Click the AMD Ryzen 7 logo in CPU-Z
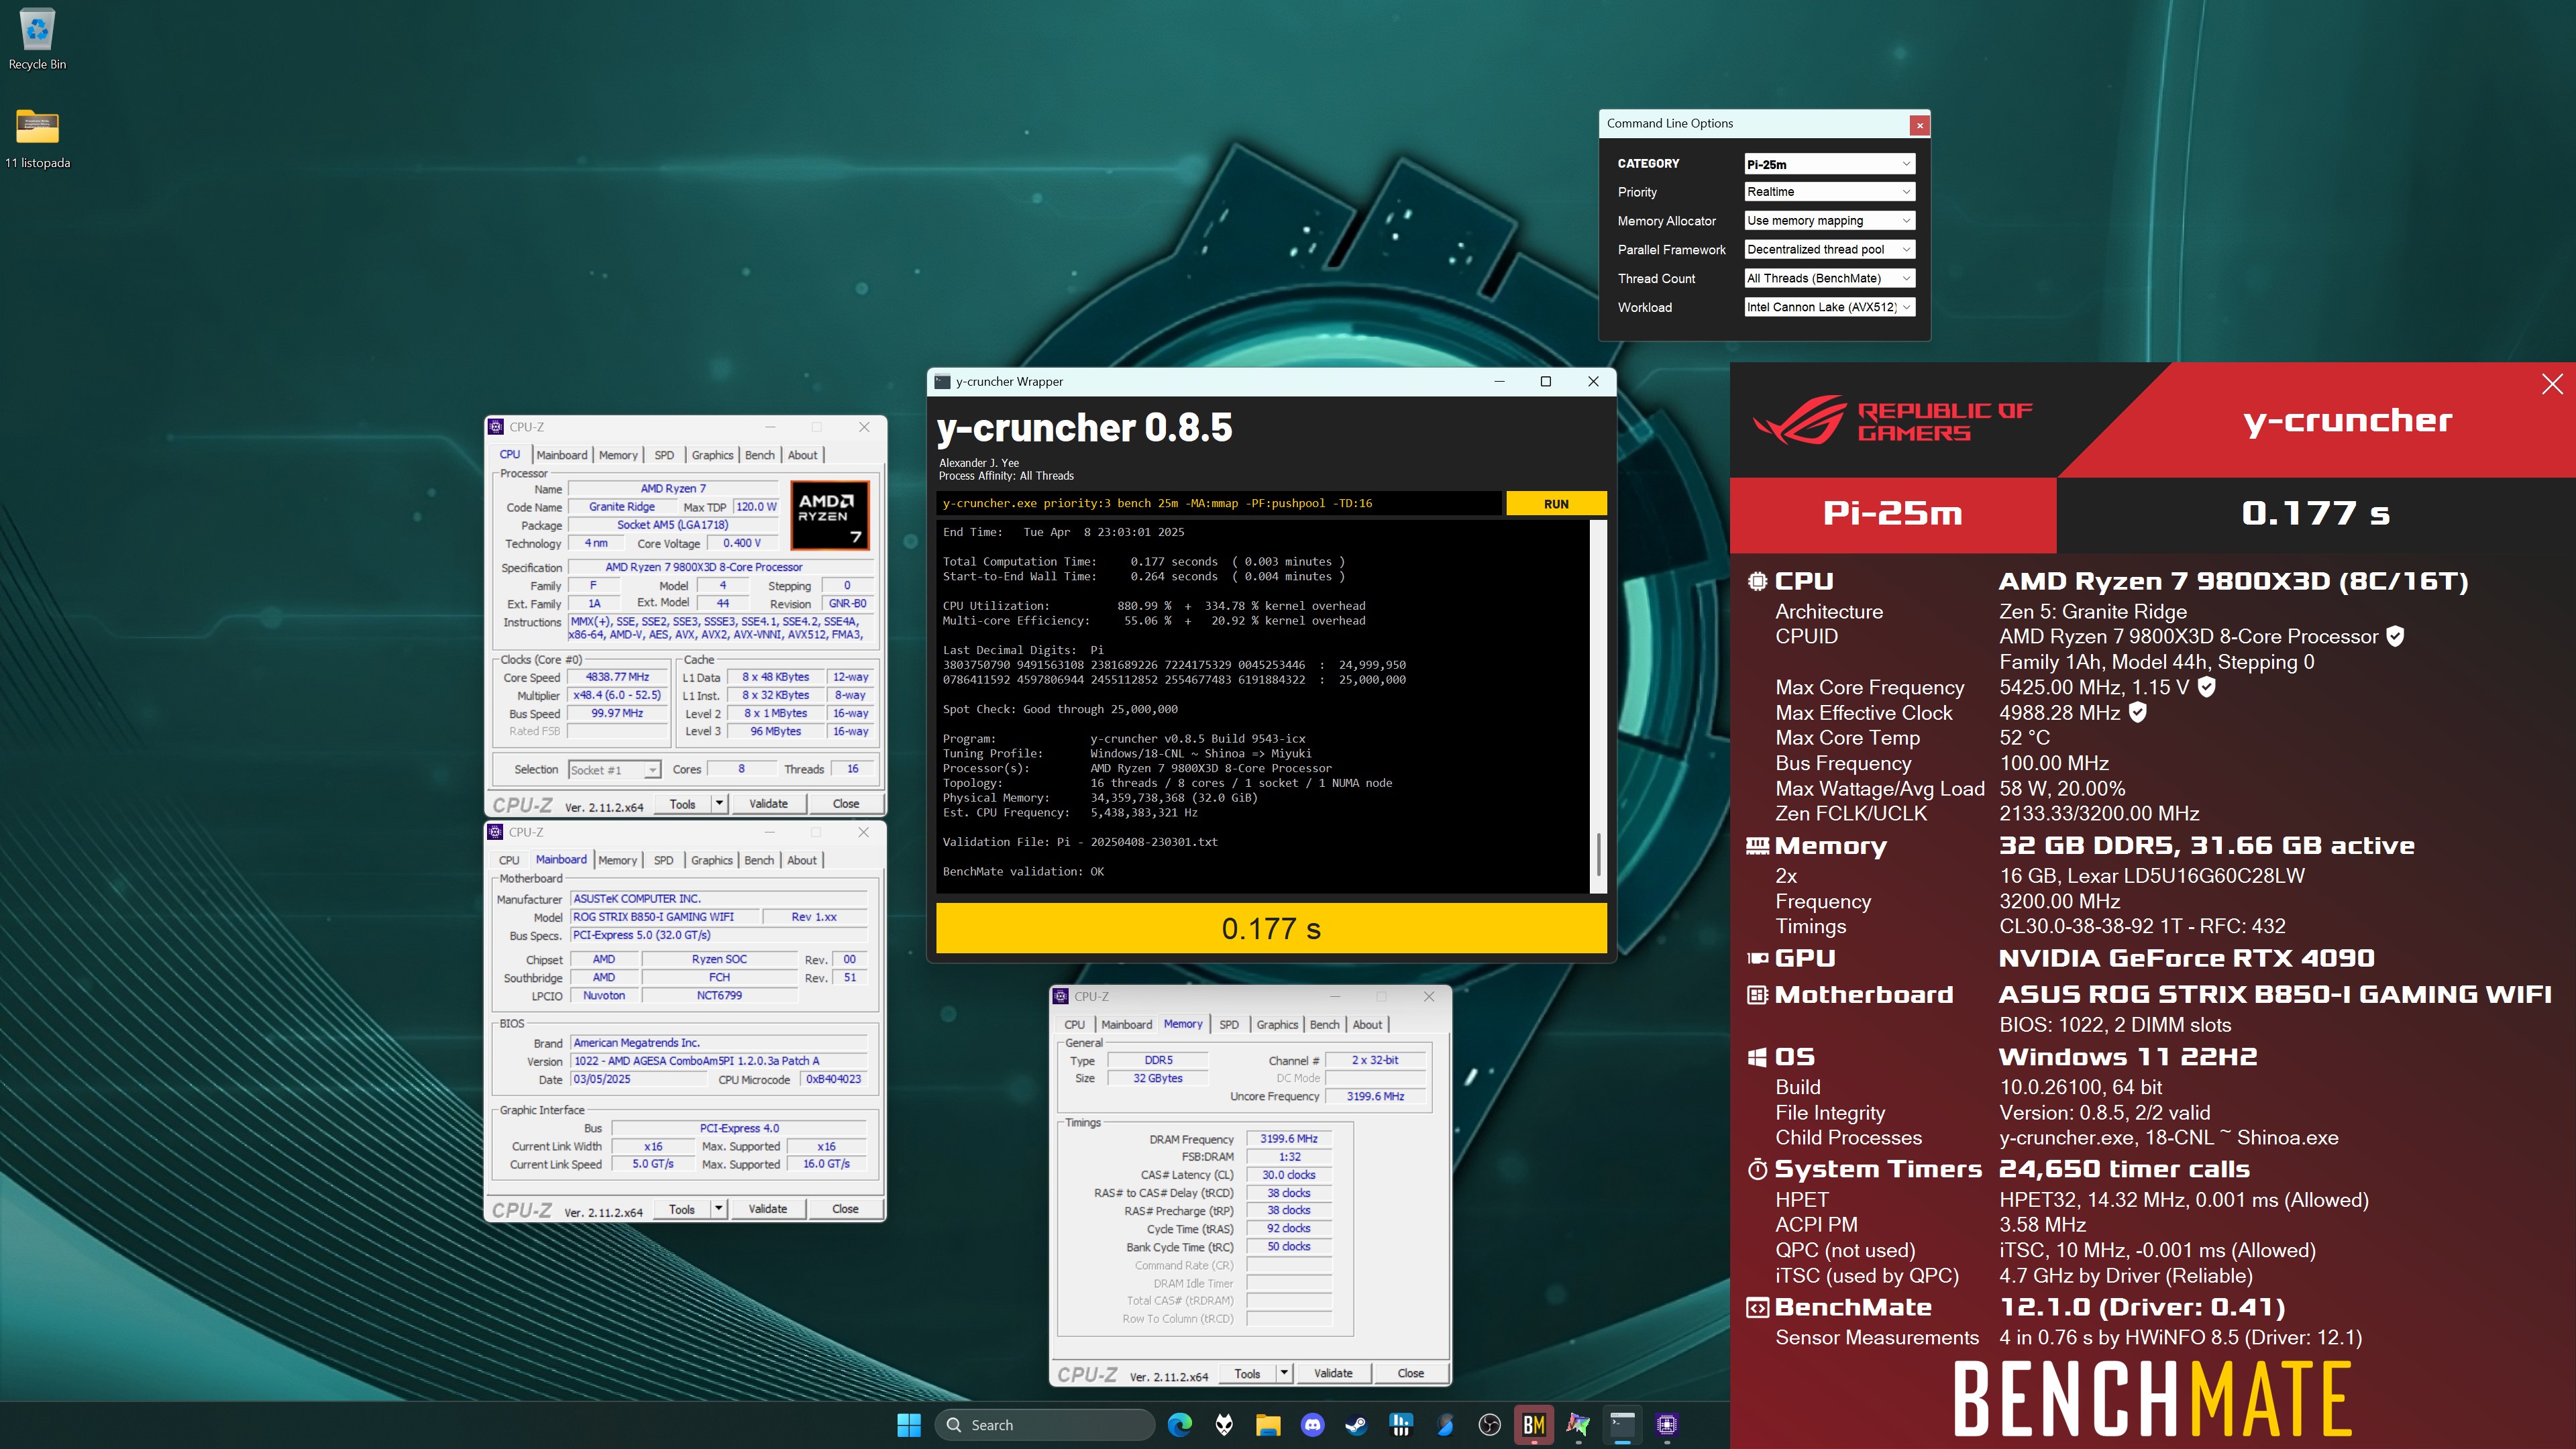 pos(830,515)
